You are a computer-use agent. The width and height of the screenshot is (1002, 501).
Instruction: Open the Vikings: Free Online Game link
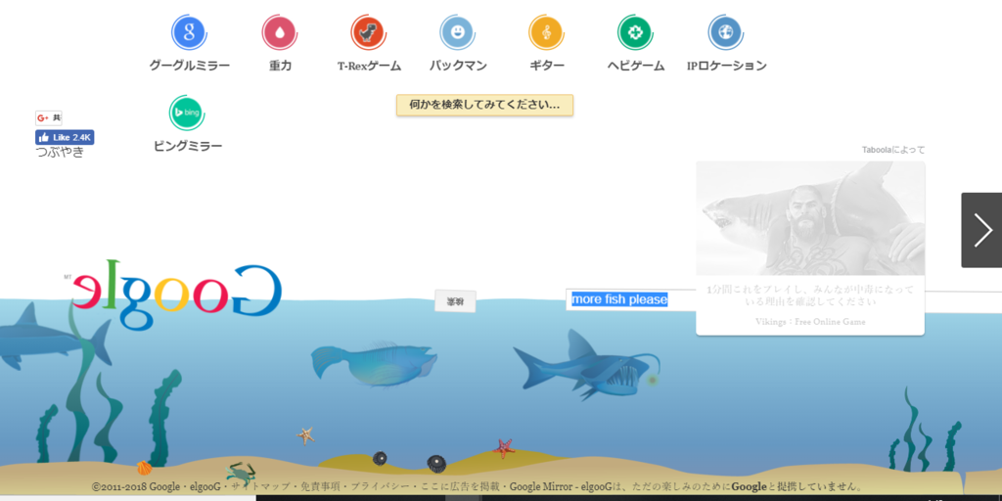810,321
